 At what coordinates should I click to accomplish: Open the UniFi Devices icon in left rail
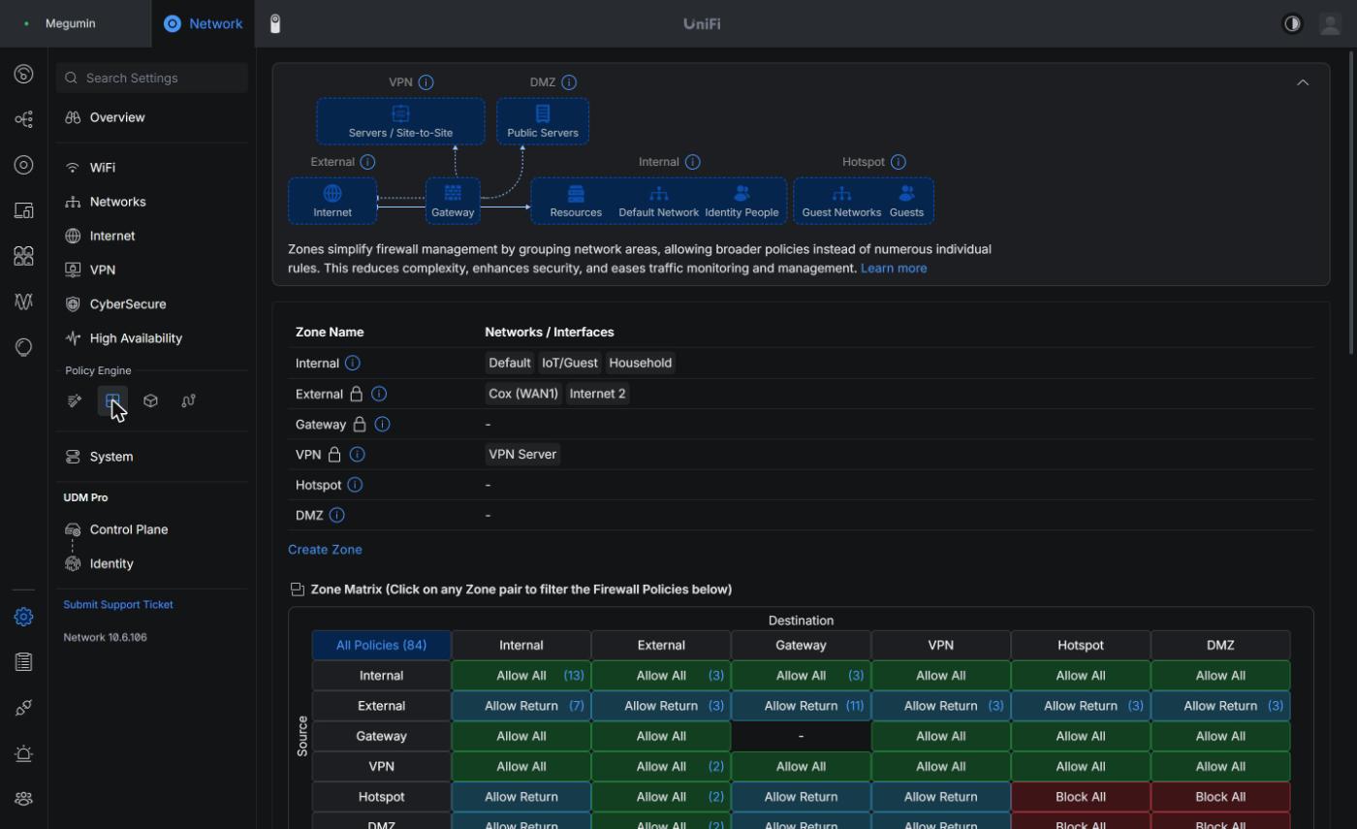(x=24, y=165)
